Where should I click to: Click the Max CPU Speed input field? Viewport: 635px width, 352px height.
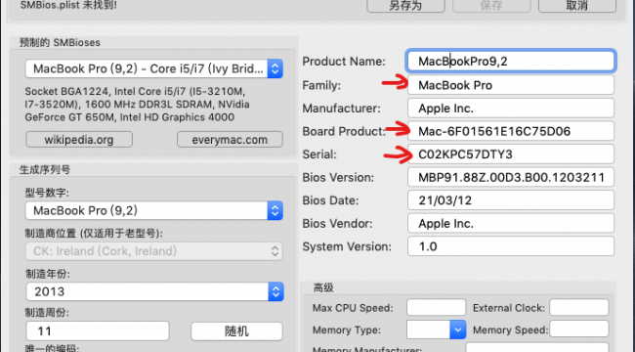tap(436, 307)
